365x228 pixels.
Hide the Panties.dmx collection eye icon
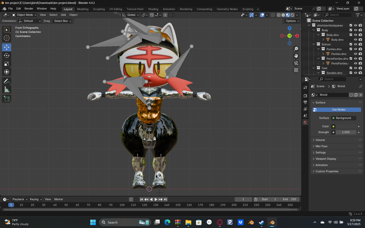(356, 49)
